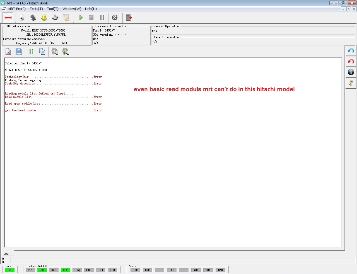Clear log with red X page icon

click(8, 52)
